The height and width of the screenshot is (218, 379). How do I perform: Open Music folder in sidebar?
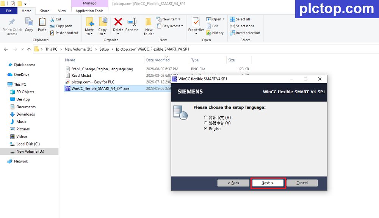pos(18,122)
